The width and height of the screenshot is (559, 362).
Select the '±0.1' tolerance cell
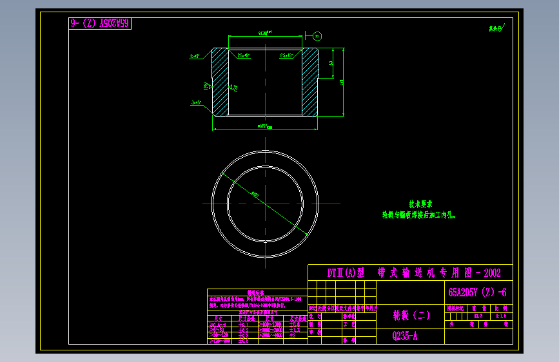[244, 325]
